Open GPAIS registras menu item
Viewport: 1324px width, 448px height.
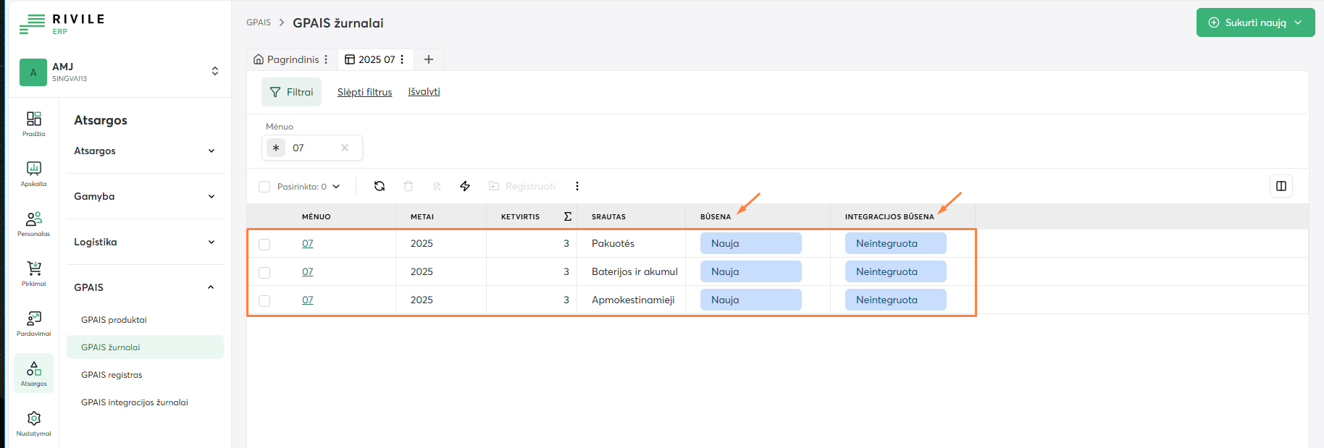pyautogui.click(x=112, y=375)
